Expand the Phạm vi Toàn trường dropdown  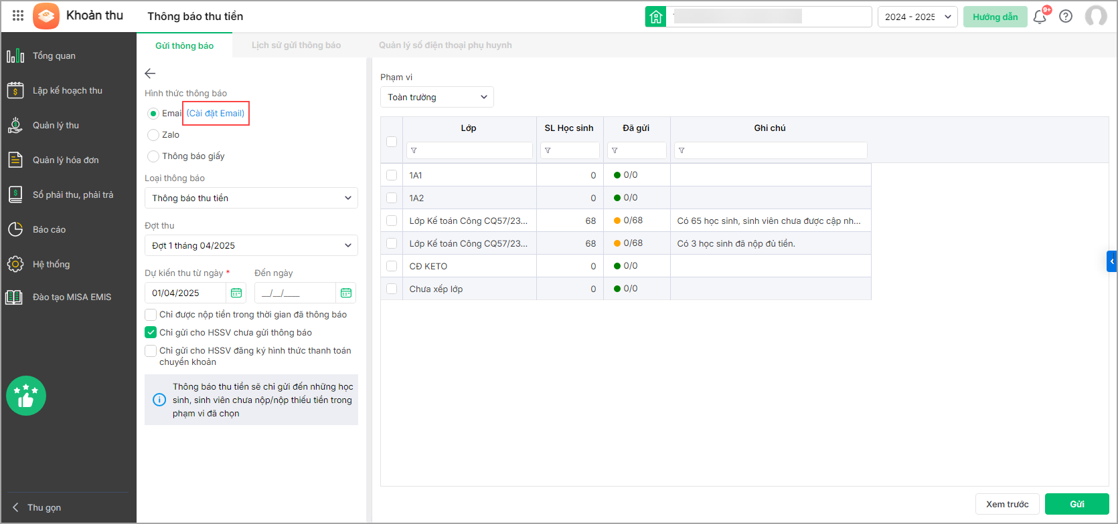pos(436,97)
